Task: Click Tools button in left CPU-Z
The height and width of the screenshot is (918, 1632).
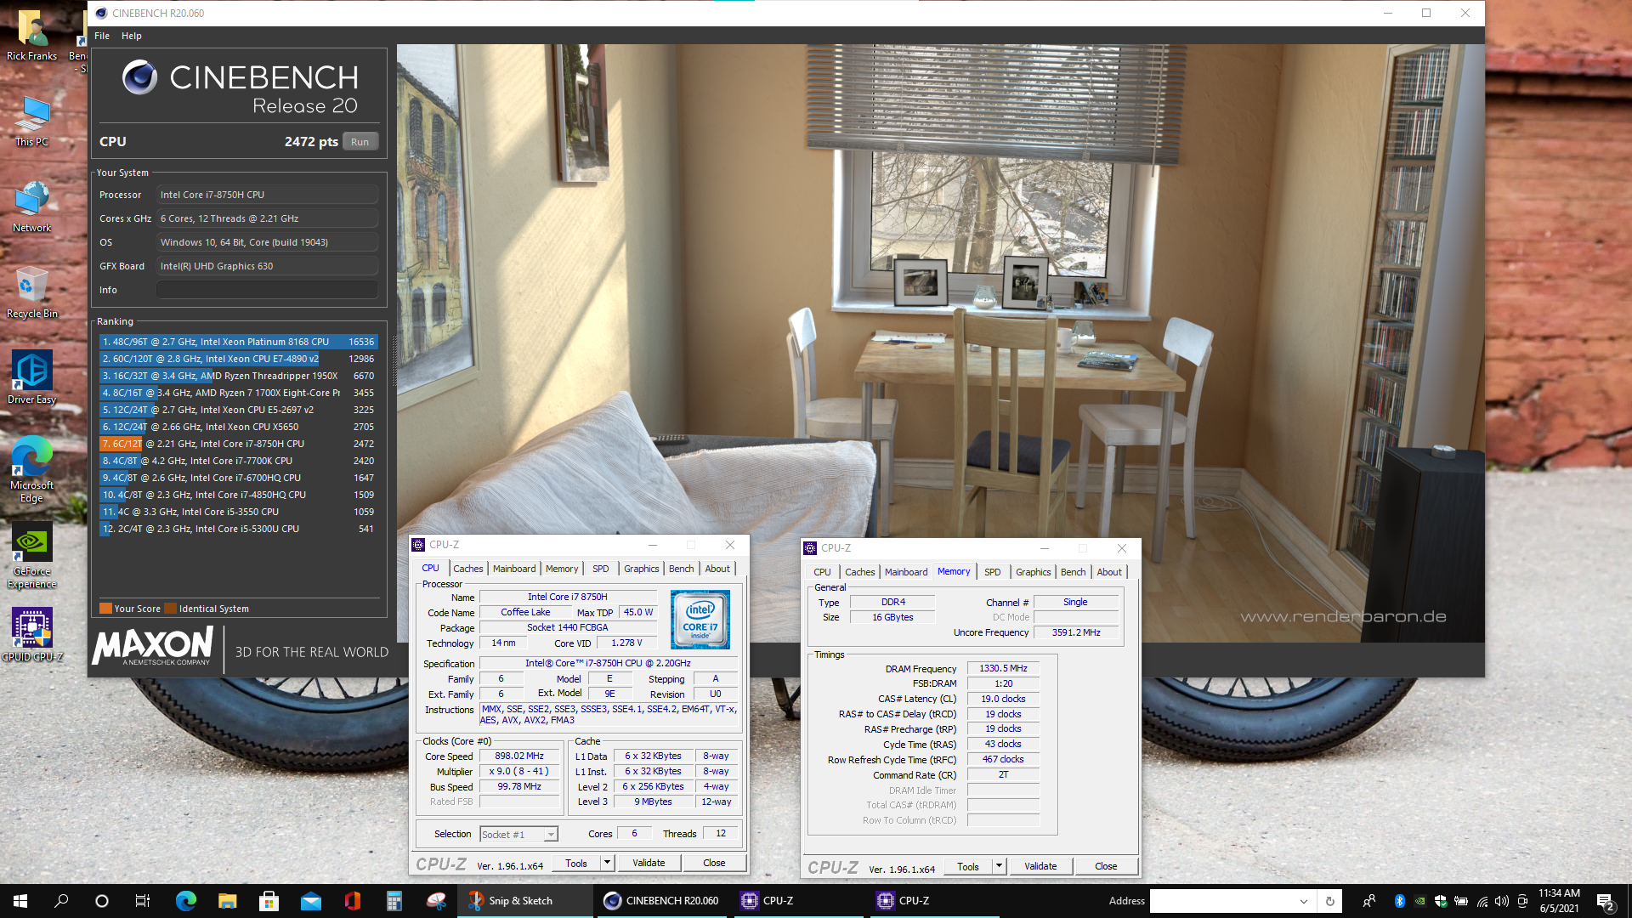Action: tap(576, 863)
